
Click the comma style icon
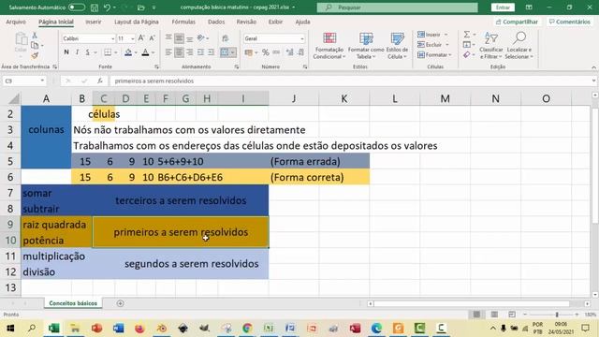coord(276,52)
